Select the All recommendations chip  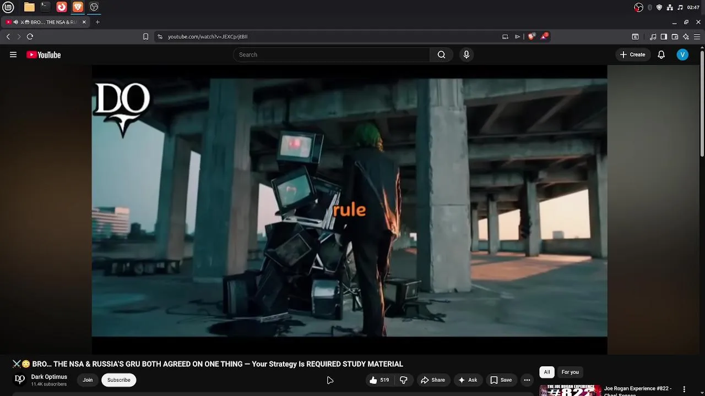(x=547, y=372)
